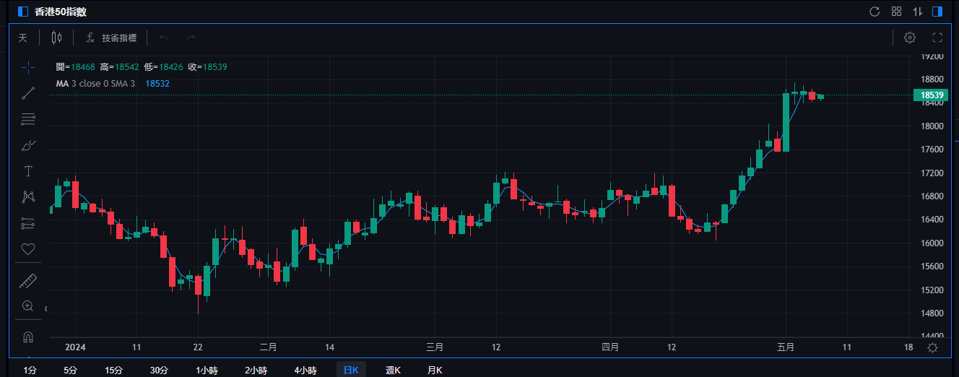Open 技術指標 technical indicators
Image resolution: width=959 pixels, height=377 pixels.
click(x=111, y=38)
